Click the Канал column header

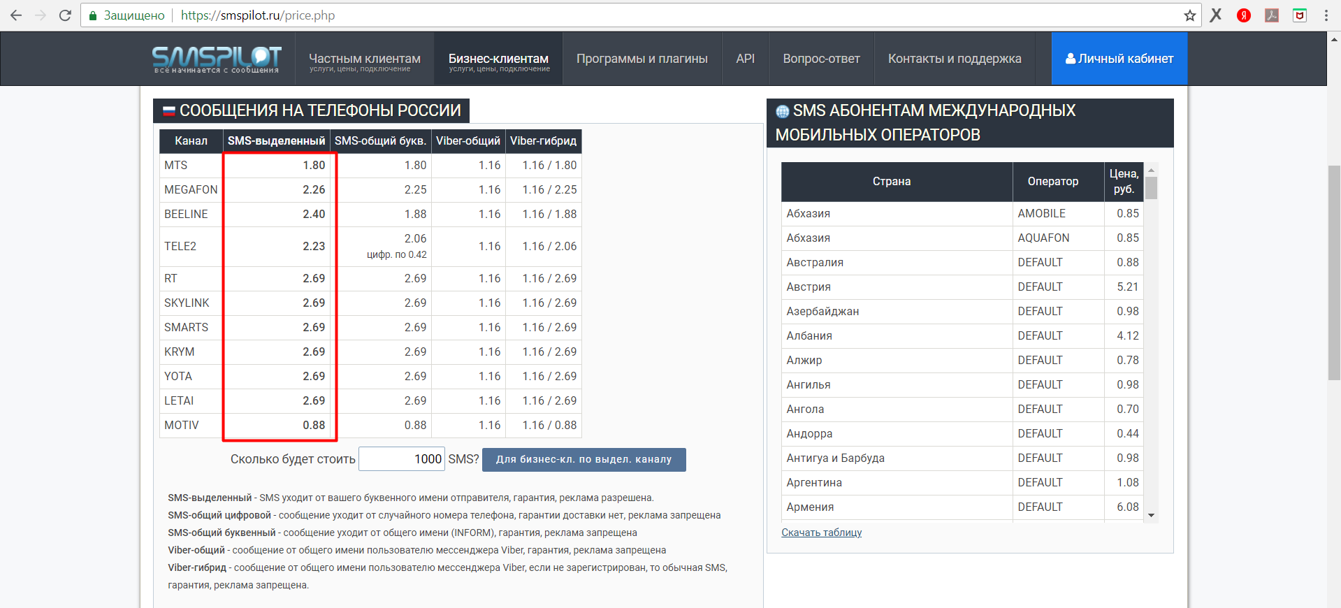(x=191, y=141)
